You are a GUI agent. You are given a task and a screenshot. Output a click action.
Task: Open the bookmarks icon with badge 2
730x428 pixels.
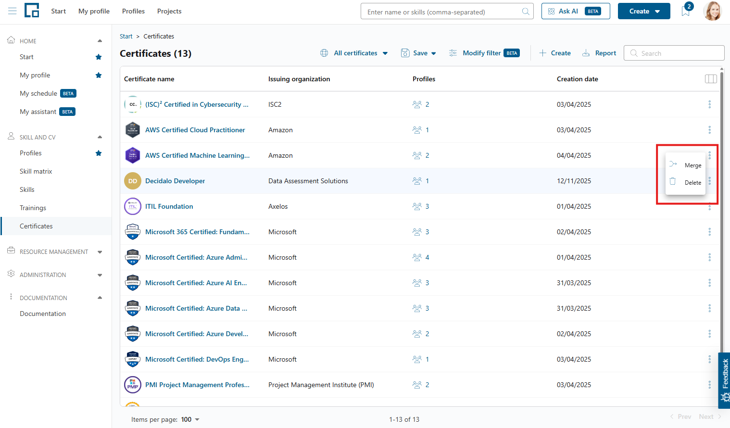coord(686,11)
